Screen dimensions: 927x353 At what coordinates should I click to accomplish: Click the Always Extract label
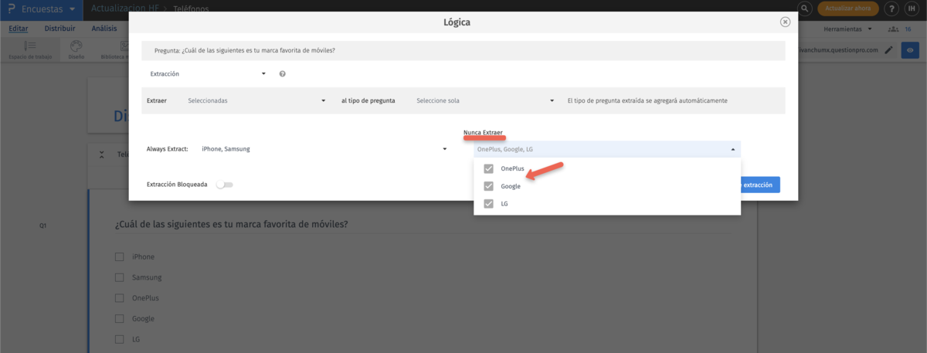pos(168,149)
